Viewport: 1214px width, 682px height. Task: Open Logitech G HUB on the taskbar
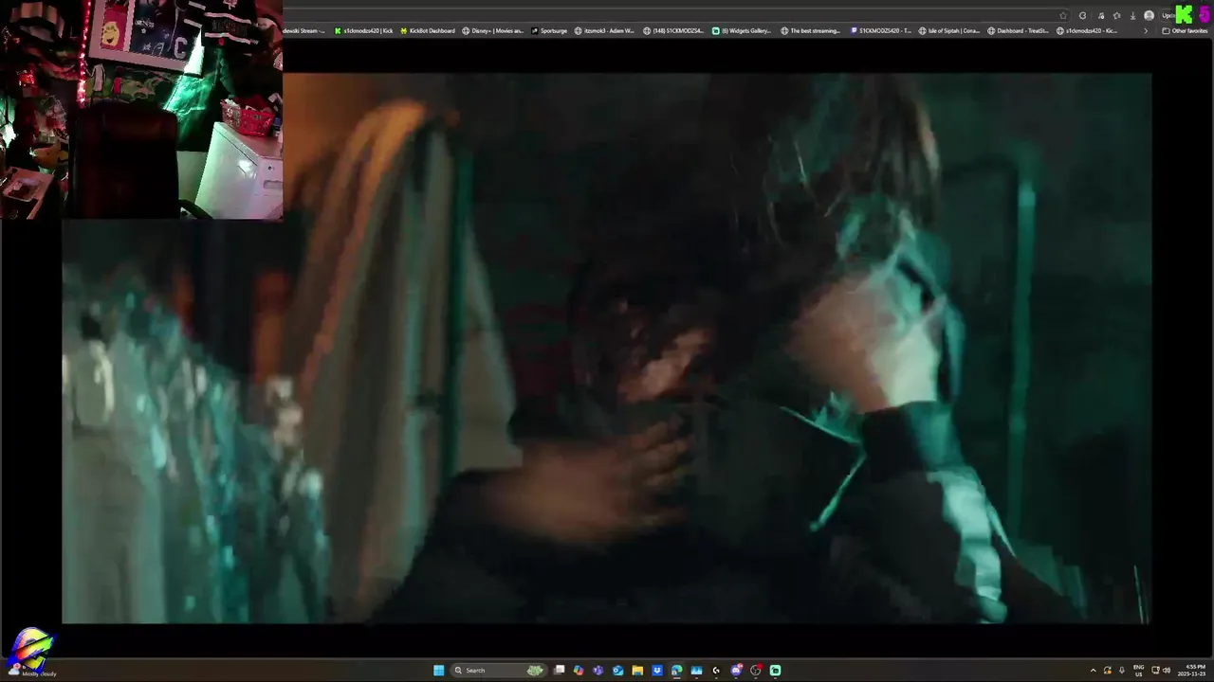[716, 671]
